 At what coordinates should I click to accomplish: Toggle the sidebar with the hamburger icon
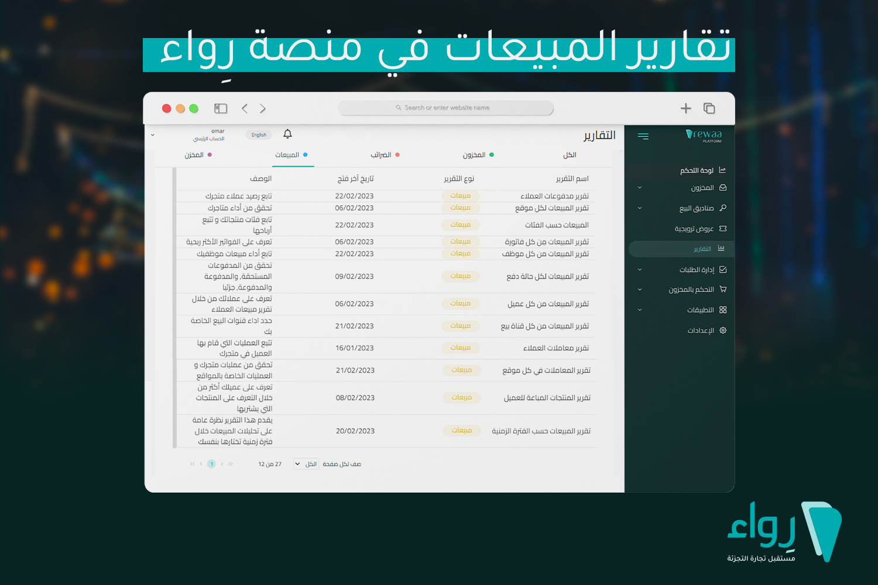643,136
